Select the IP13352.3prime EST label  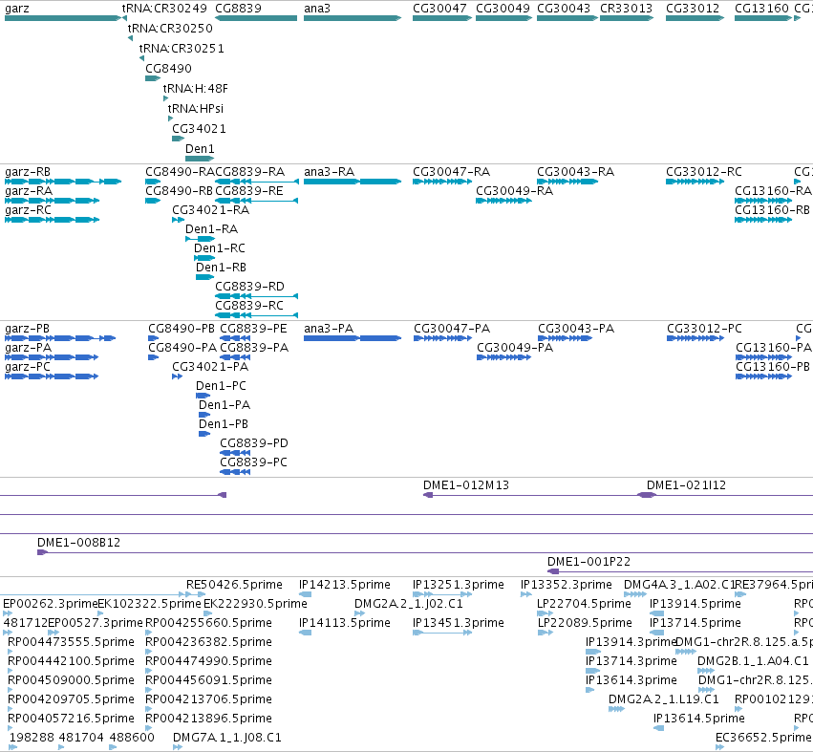(567, 585)
